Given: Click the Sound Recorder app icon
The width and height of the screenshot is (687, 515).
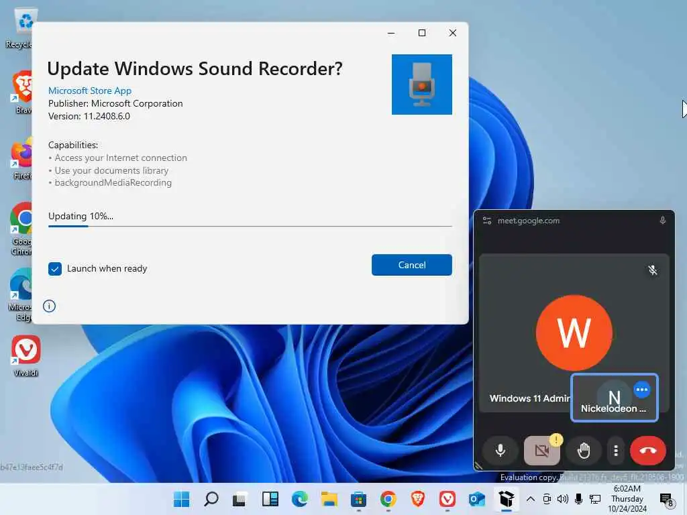Looking at the screenshot, I should 421,84.
